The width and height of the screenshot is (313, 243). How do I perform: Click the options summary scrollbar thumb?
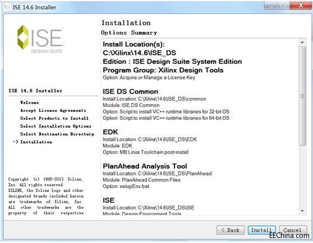pos(302,96)
